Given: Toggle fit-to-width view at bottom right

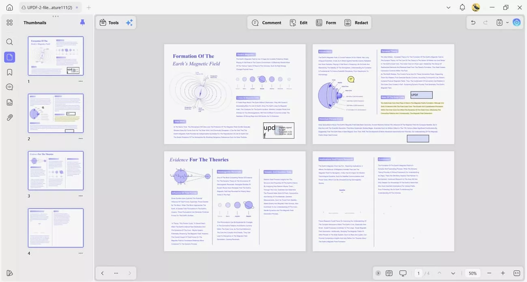Looking at the screenshot, I should point(517,273).
